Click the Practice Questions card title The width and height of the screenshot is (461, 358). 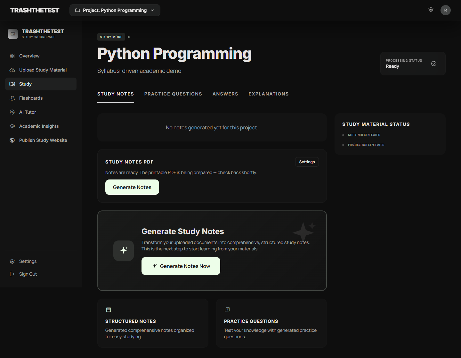(x=251, y=321)
